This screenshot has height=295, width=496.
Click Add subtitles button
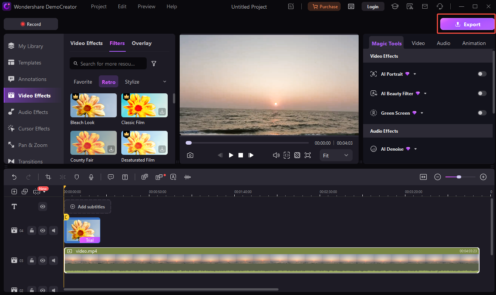[x=88, y=207]
